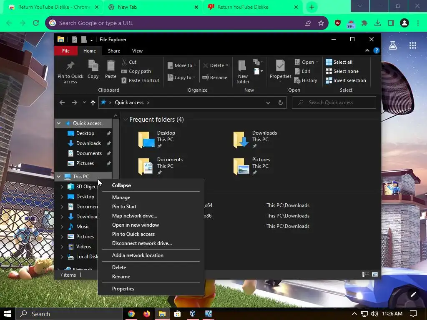The height and width of the screenshot is (320, 427).
Task: Click History in the ribbon
Action: click(306, 80)
